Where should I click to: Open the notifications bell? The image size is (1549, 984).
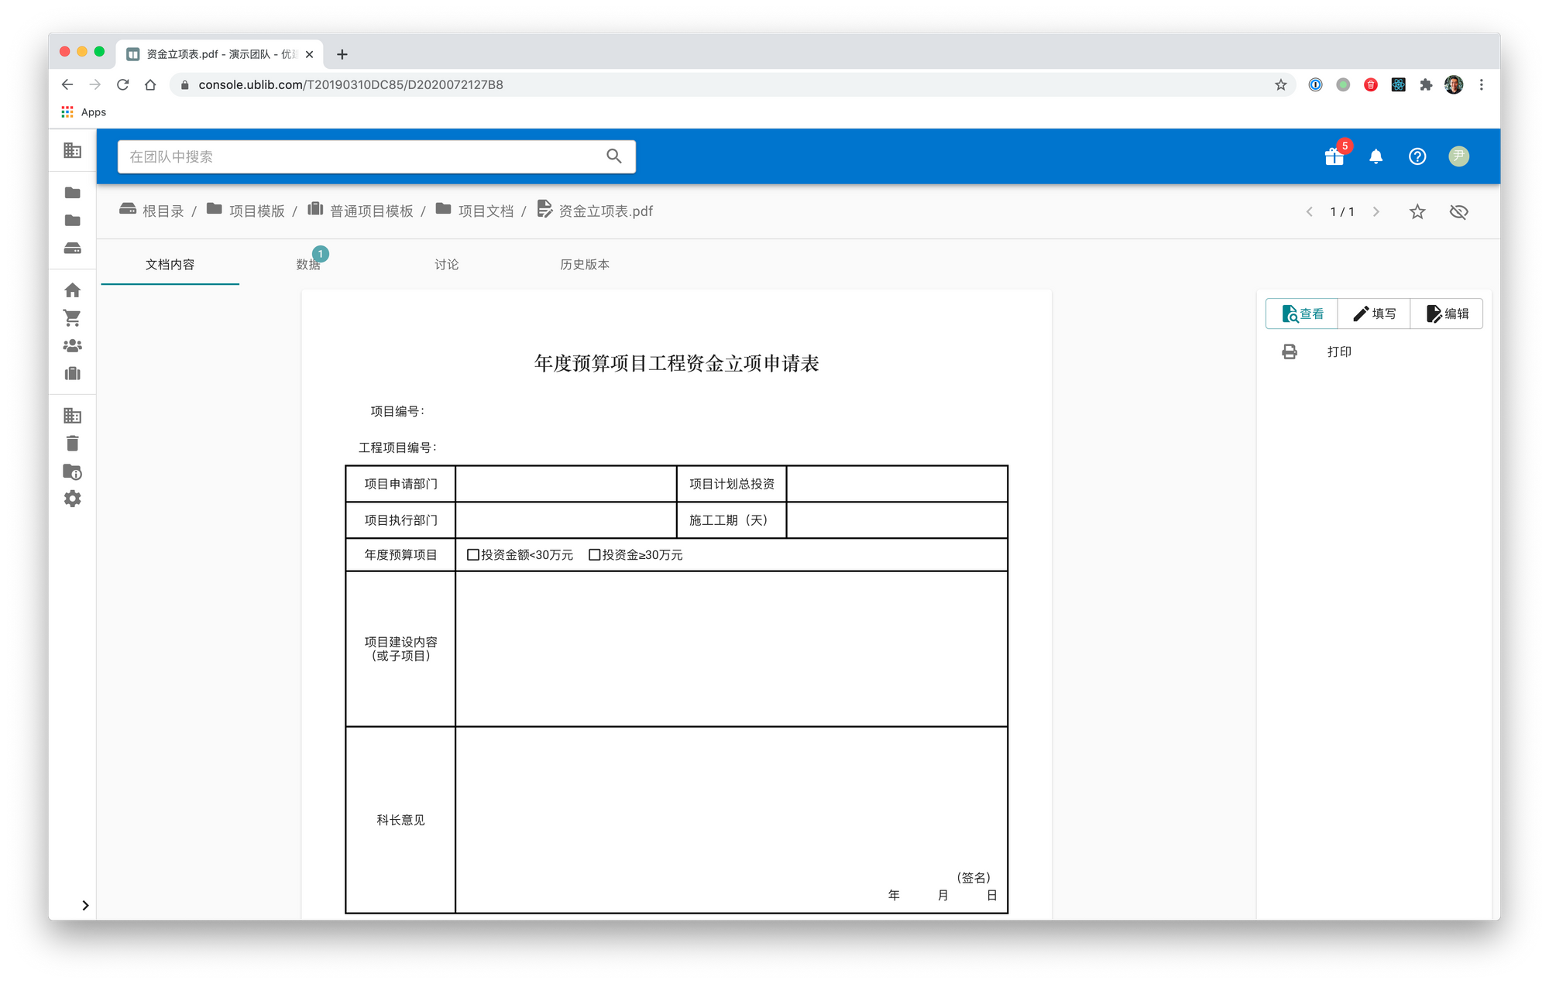(x=1376, y=156)
